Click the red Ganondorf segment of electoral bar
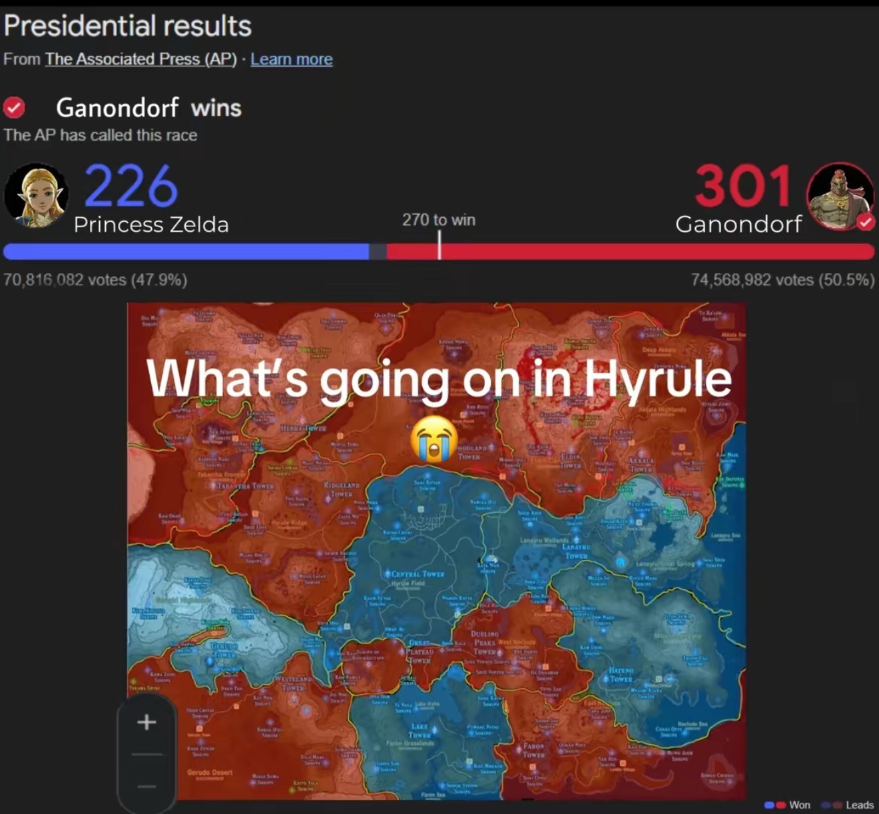The height and width of the screenshot is (814, 879). 630,251
